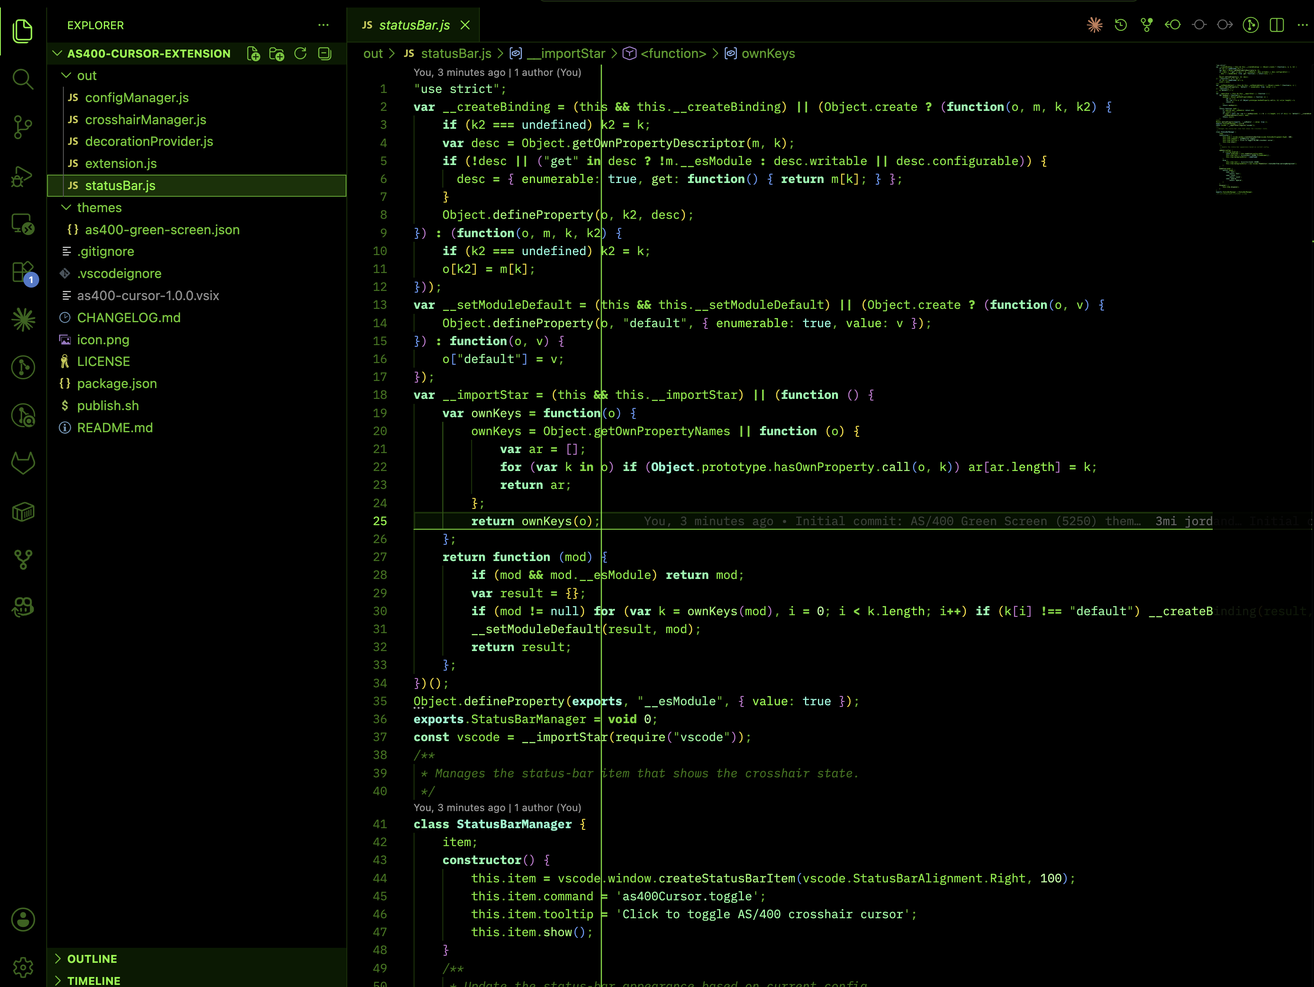Viewport: 1314px width, 987px height.
Task: Open the <function> breadcrumb
Action: coord(665,53)
